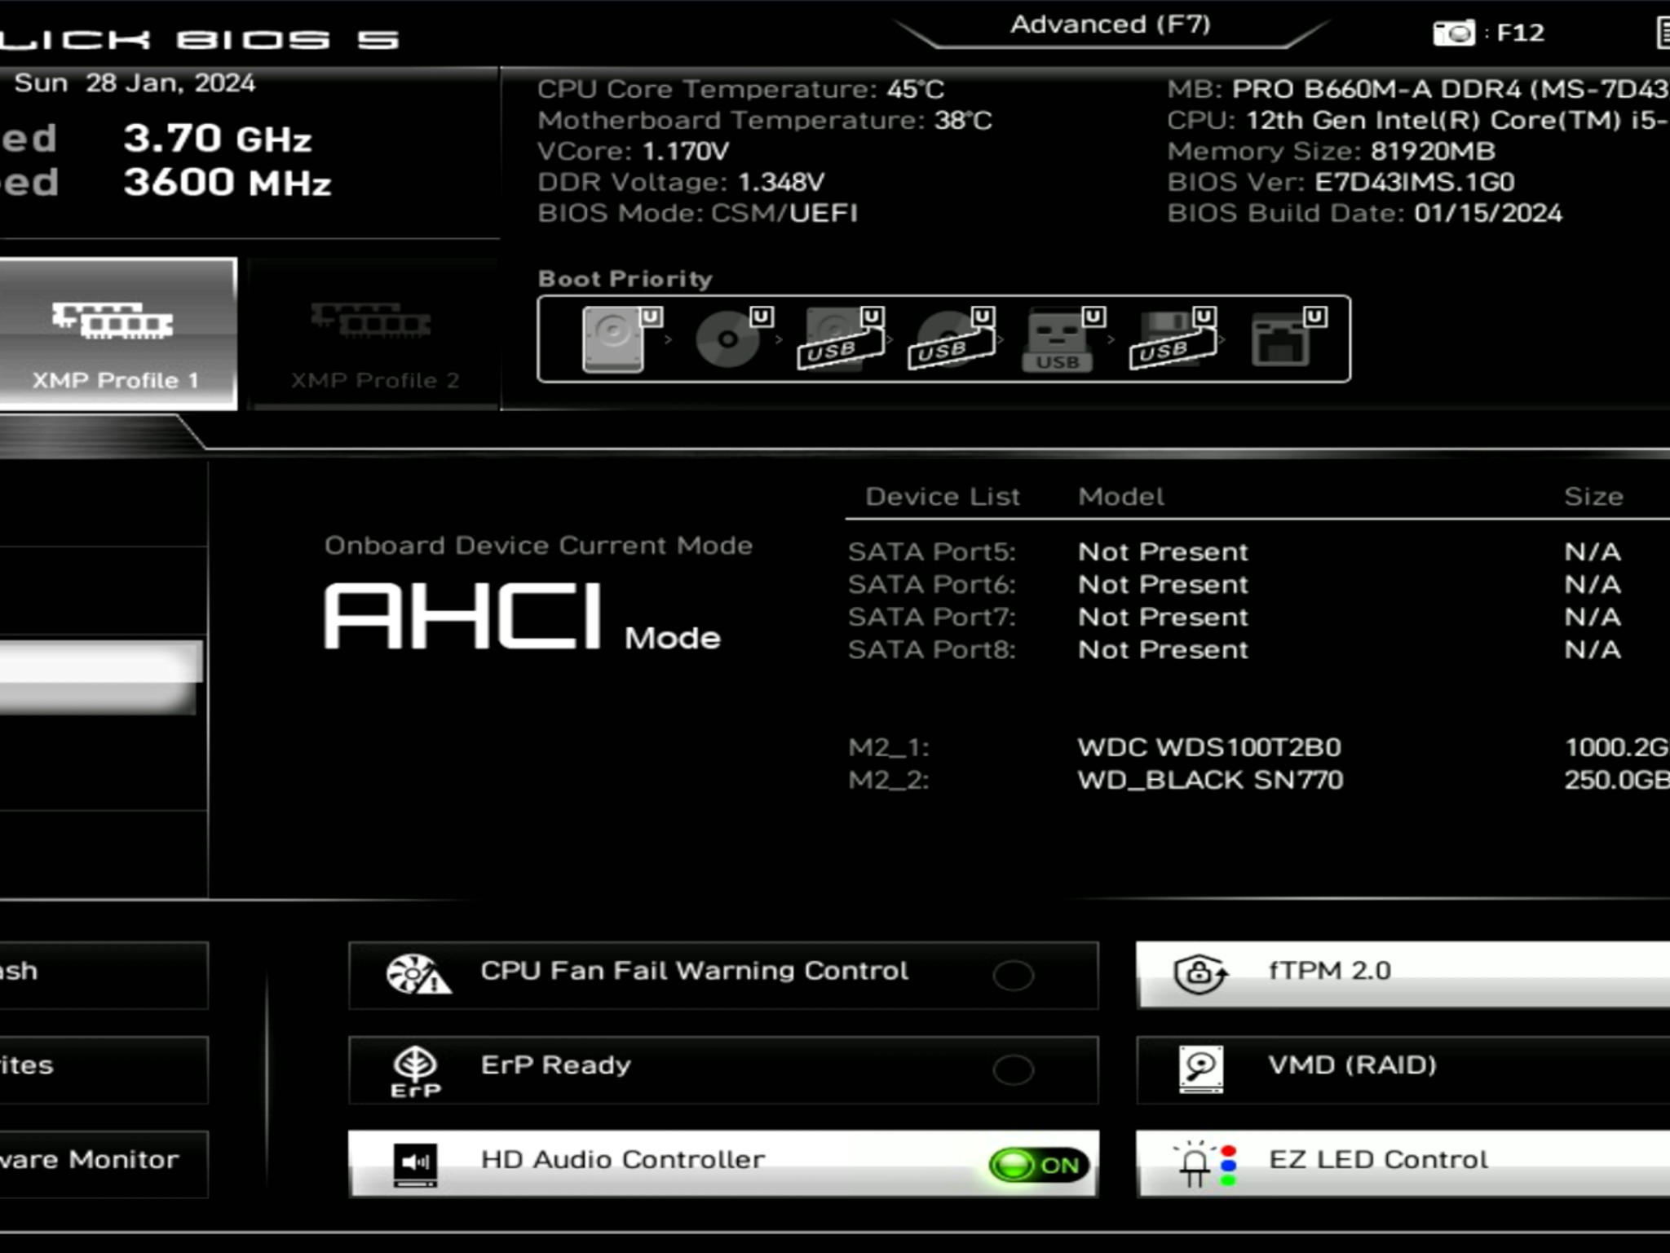
Task: Click the fTPM shield lock icon
Action: click(1199, 973)
